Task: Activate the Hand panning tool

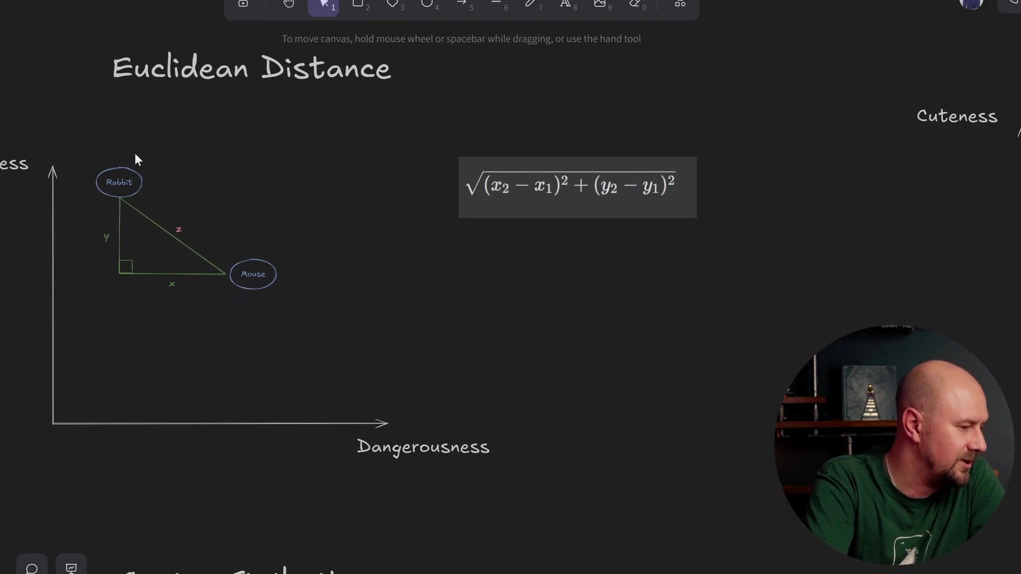Action: (288, 4)
